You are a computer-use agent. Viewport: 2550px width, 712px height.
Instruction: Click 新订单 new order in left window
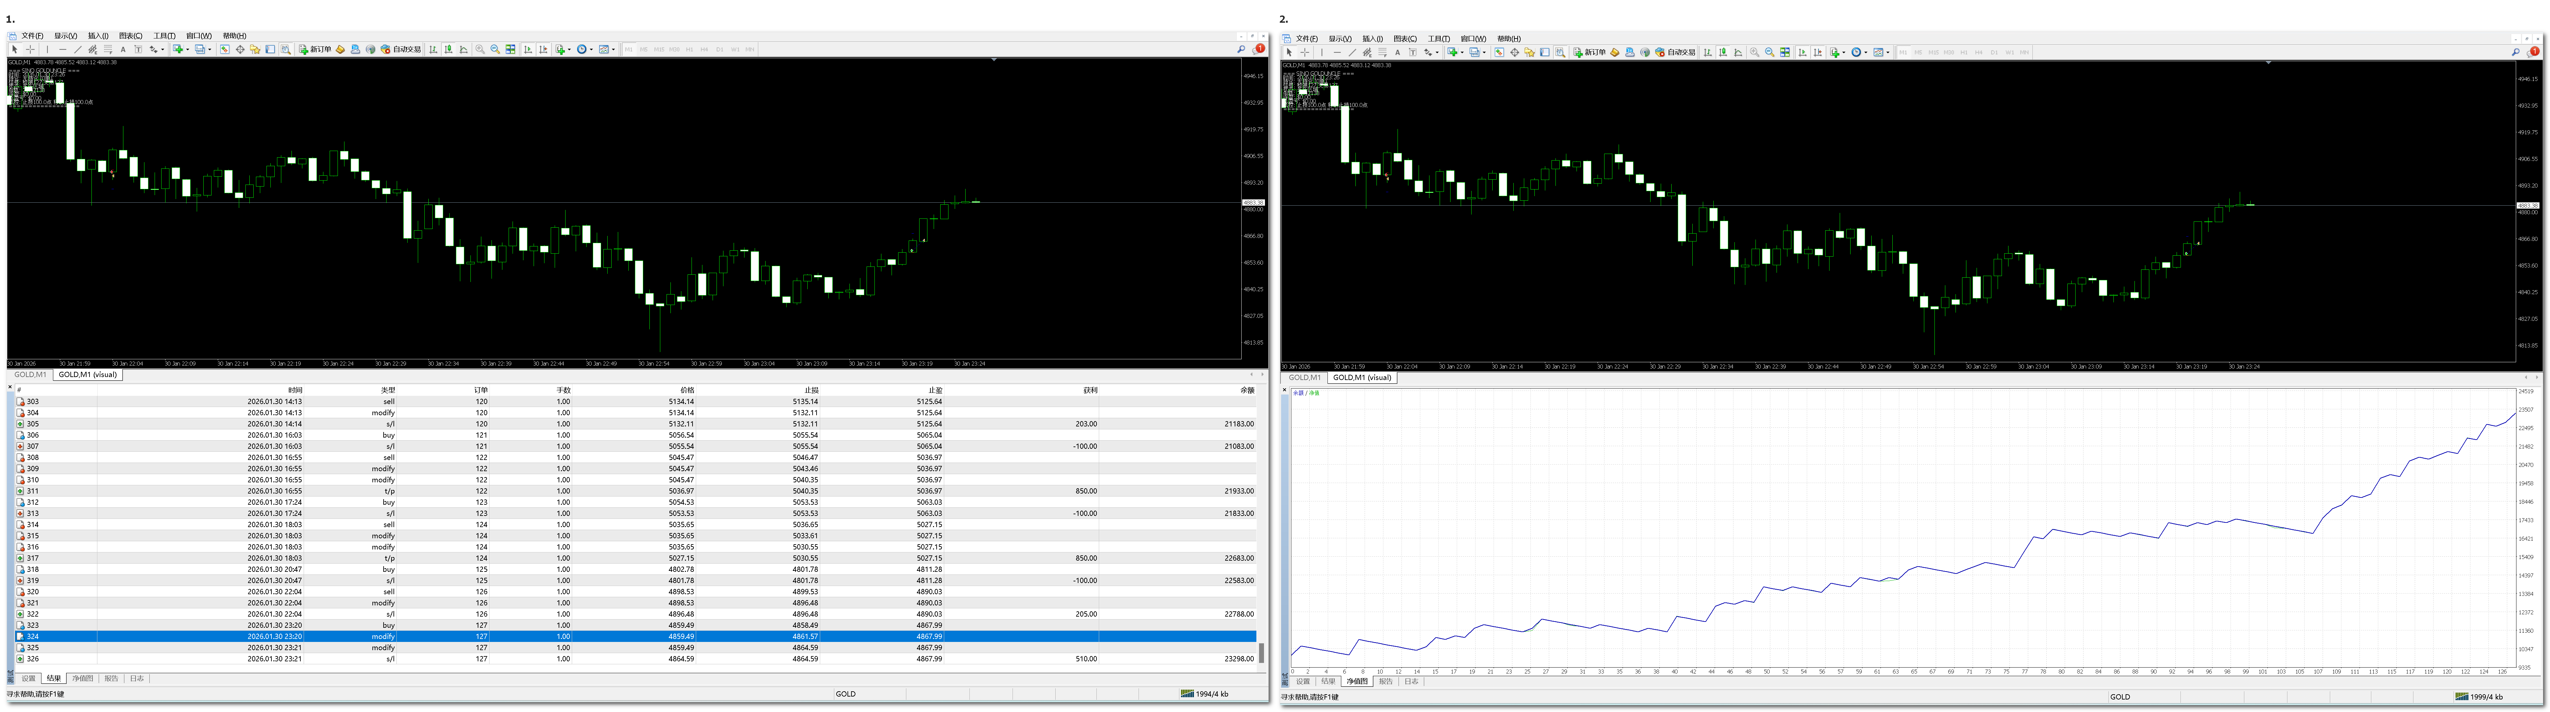[315, 49]
